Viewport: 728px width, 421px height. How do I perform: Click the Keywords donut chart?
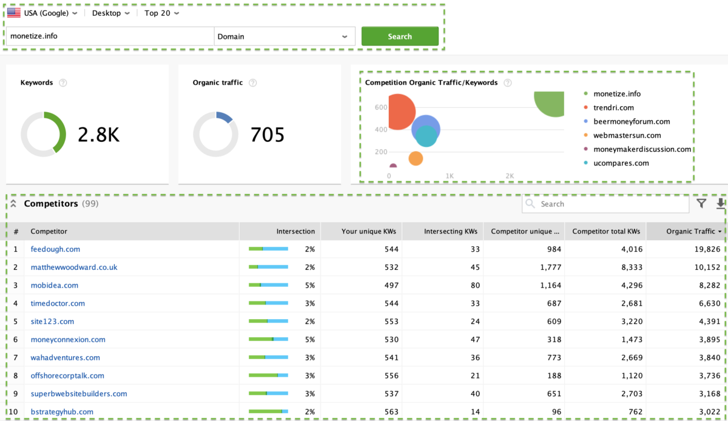[x=44, y=135]
